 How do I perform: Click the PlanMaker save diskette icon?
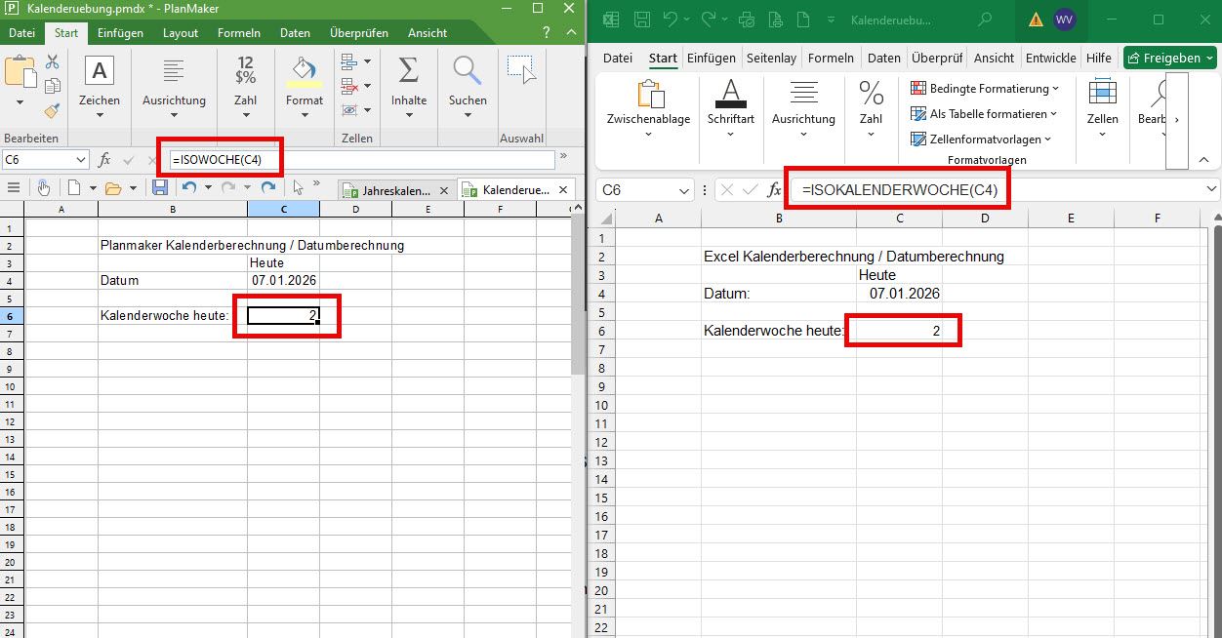160,188
